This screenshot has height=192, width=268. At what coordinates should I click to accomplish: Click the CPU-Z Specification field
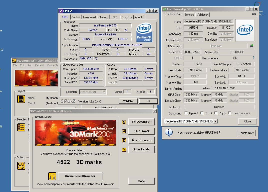[117, 45]
